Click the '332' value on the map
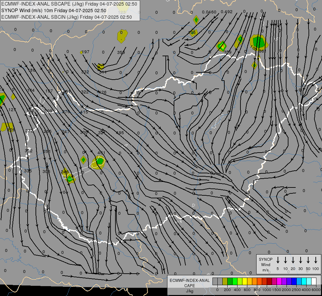 pos(85,72)
